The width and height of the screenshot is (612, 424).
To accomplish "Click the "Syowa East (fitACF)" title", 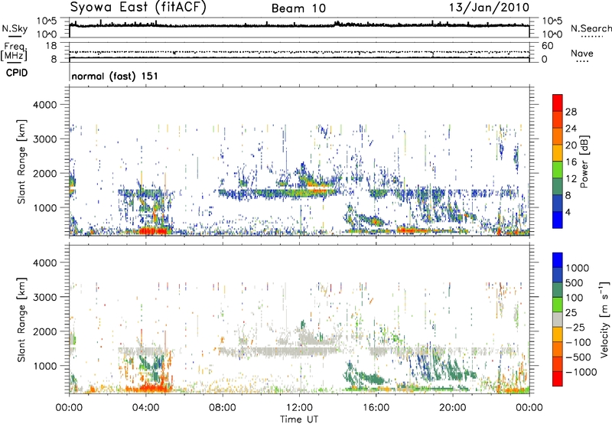I will pyautogui.click(x=138, y=7).
